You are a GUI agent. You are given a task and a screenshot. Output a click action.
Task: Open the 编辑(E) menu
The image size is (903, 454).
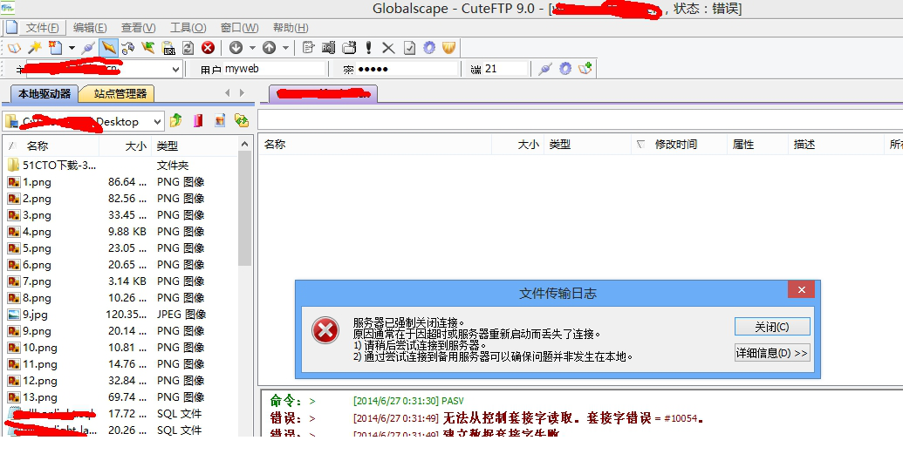90,28
